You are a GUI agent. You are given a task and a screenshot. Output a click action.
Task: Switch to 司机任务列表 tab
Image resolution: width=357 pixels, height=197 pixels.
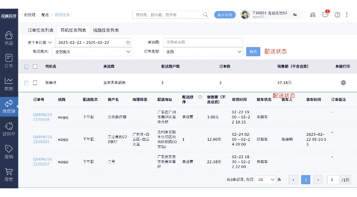tap(73, 30)
